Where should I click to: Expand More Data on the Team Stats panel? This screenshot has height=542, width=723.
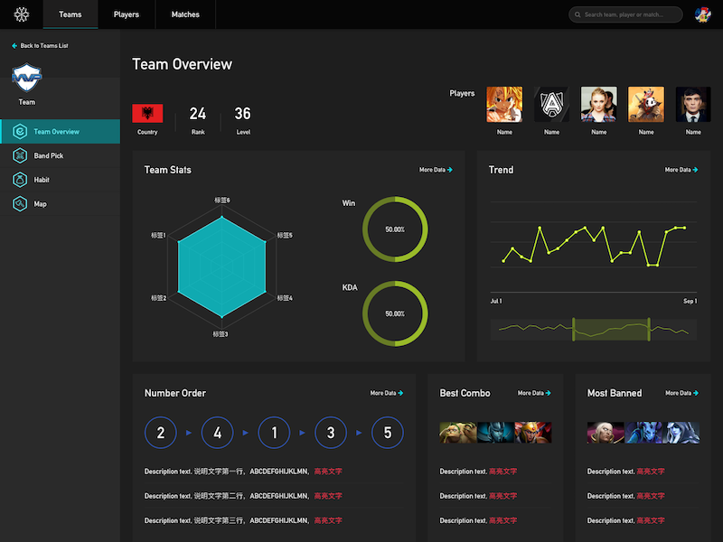click(435, 170)
